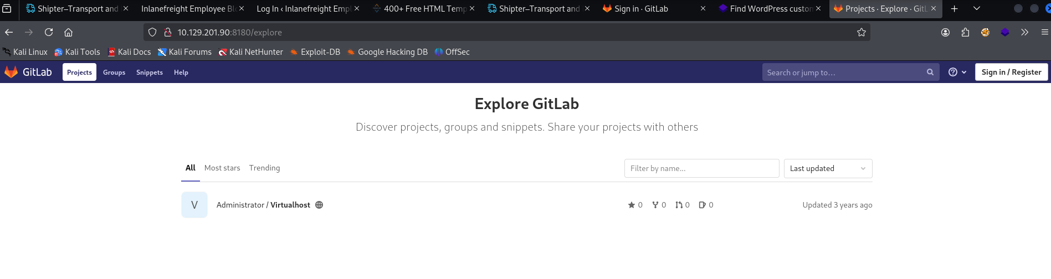
Task: Click the search magnifier icon
Action: tap(930, 72)
